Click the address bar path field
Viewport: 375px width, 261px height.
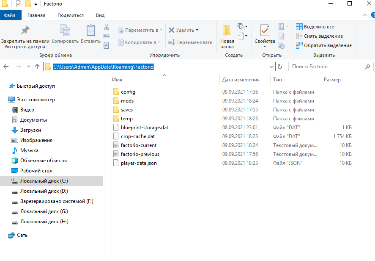[159, 67]
